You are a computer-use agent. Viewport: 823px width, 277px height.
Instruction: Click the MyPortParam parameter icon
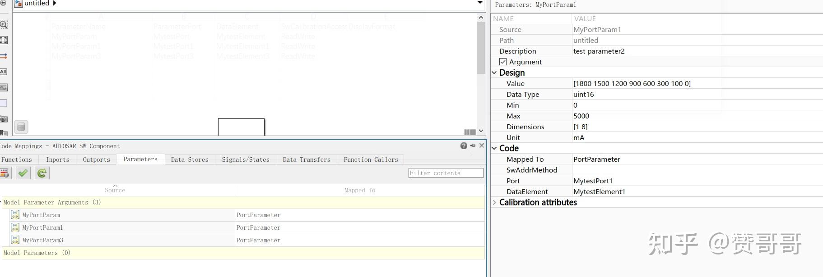15,215
